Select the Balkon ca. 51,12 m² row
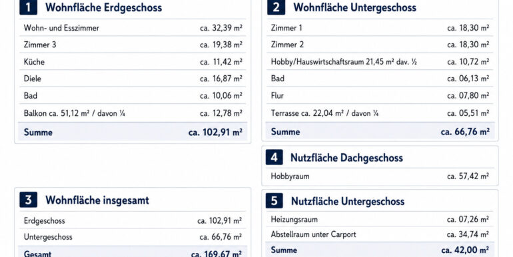The height and width of the screenshot is (257, 513). click(x=133, y=113)
